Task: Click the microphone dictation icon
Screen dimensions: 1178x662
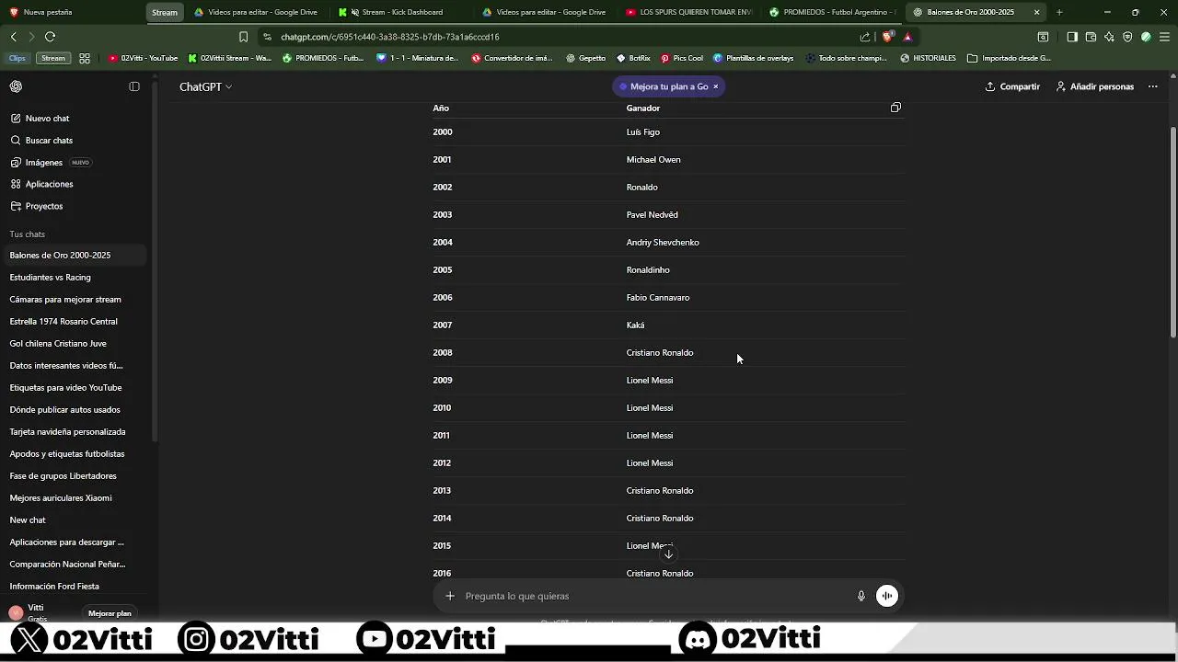Action: pos(861,596)
